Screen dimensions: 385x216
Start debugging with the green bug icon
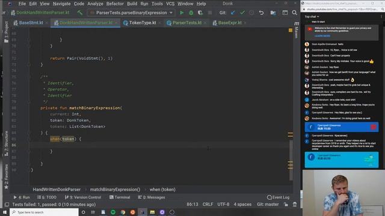pyautogui.click(x=191, y=13)
